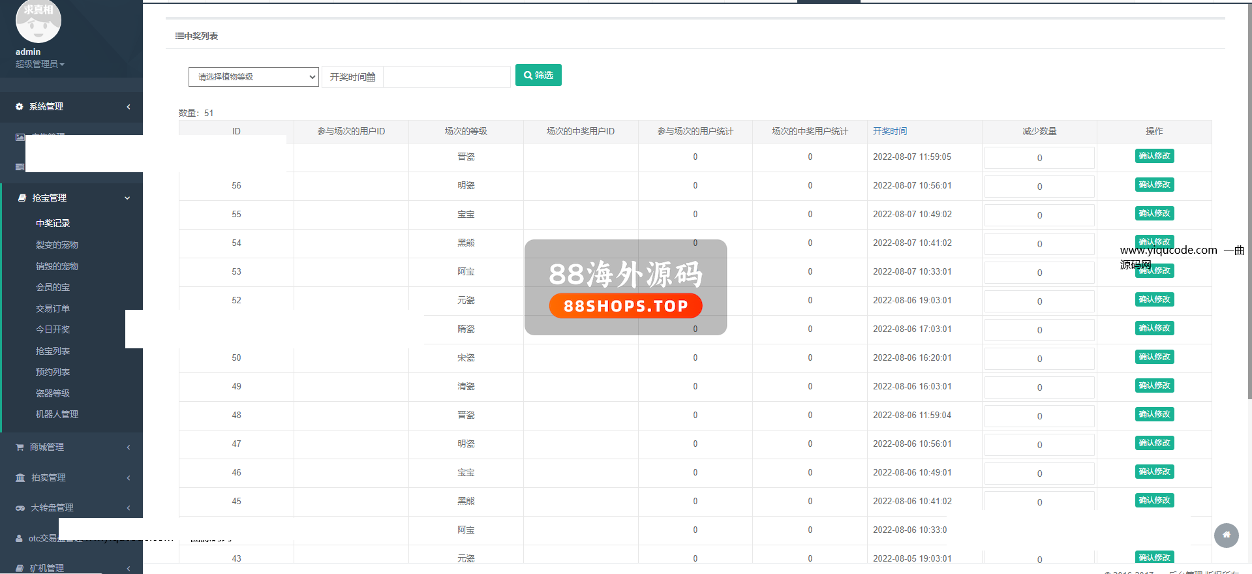
Task: Click 确认修改 for the 10:49:02 宝宝 row
Action: pyautogui.click(x=1154, y=213)
